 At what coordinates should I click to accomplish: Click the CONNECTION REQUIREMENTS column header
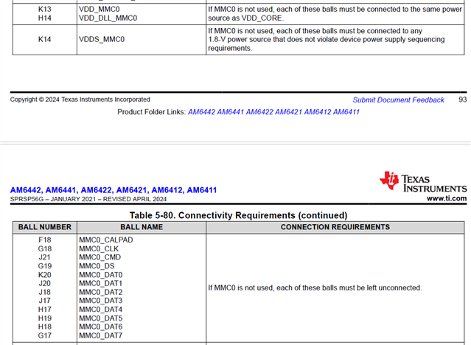pos(335,227)
